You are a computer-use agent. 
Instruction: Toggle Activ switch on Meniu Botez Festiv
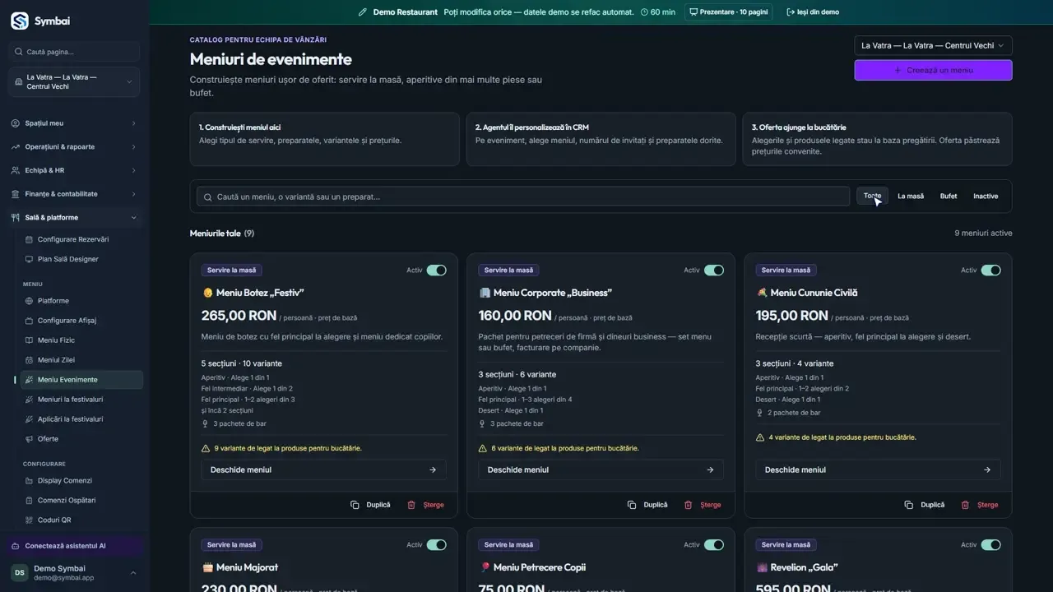(x=437, y=270)
